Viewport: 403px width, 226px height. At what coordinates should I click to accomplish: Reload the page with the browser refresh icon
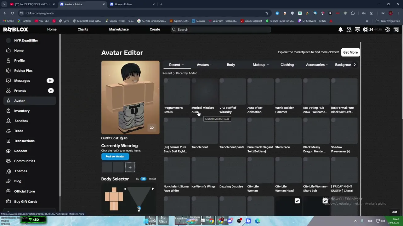pos(12,13)
